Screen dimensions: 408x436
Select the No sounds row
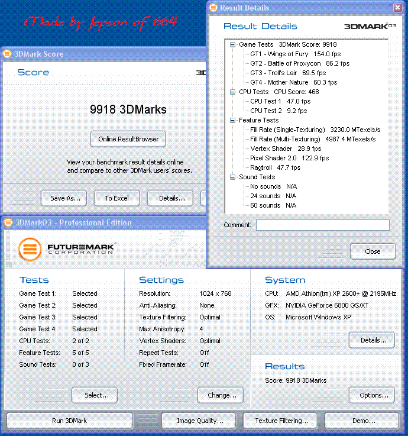[274, 186]
